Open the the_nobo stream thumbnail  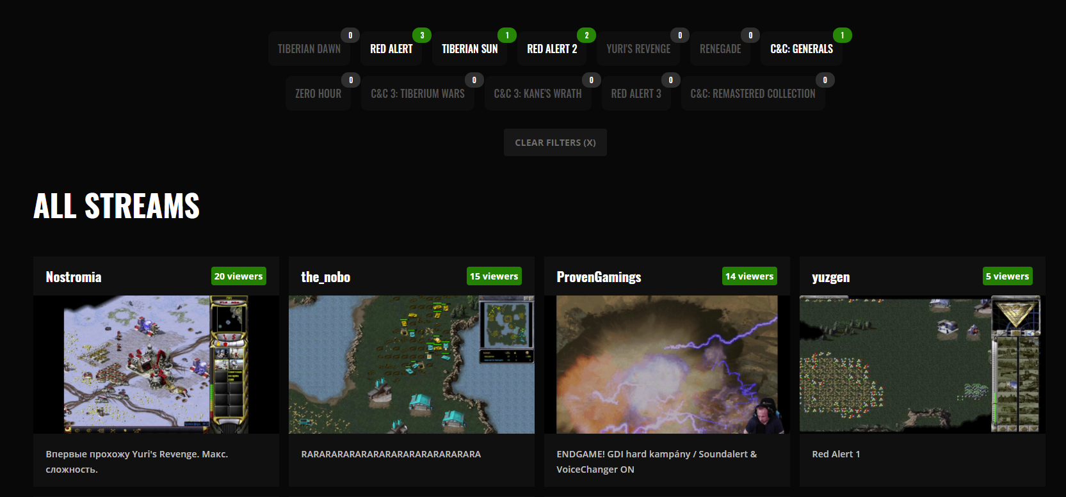[x=412, y=365]
